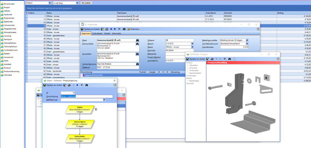Image resolution: width=311 pixels, height=148 pixels.
Task: Click print icon in Productieproces toolbar
Action: (x=68, y=85)
